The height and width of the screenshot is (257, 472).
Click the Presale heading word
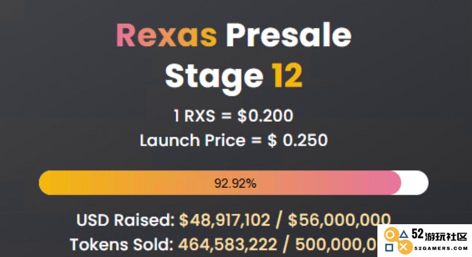[x=289, y=35]
